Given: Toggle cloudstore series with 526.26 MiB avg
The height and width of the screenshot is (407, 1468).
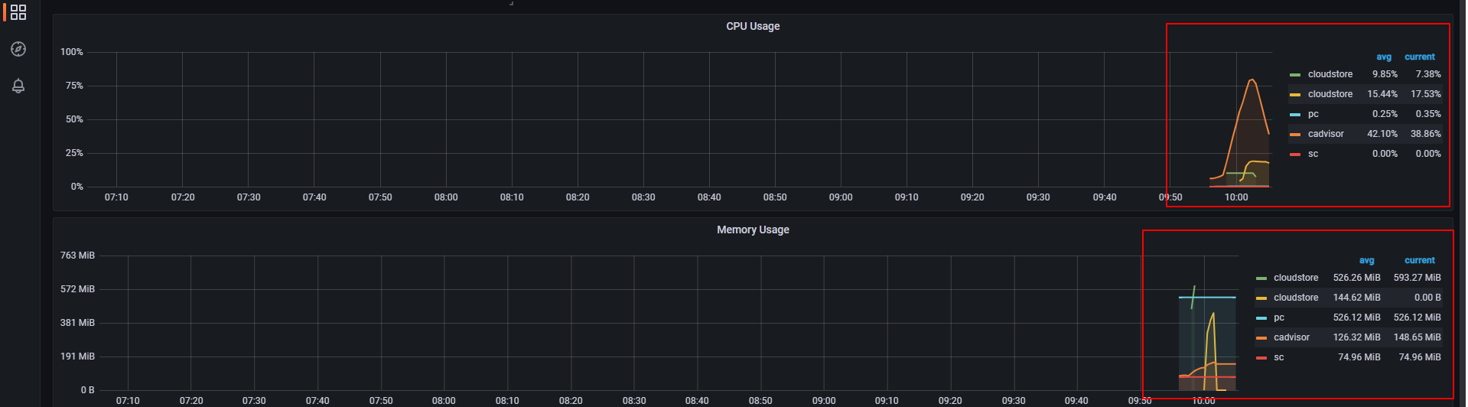Looking at the screenshot, I should coord(1296,278).
